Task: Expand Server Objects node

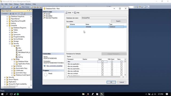Action: pyautogui.click(x=5, y=79)
